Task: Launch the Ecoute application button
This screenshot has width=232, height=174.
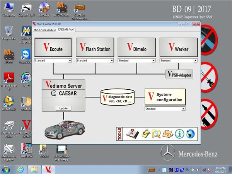Action: pos(53,48)
